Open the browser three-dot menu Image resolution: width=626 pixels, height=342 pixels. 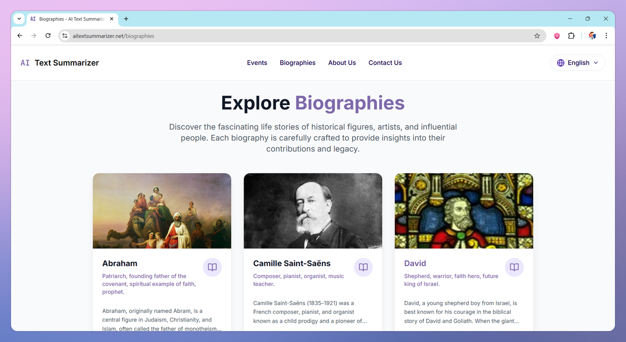[606, 36]
